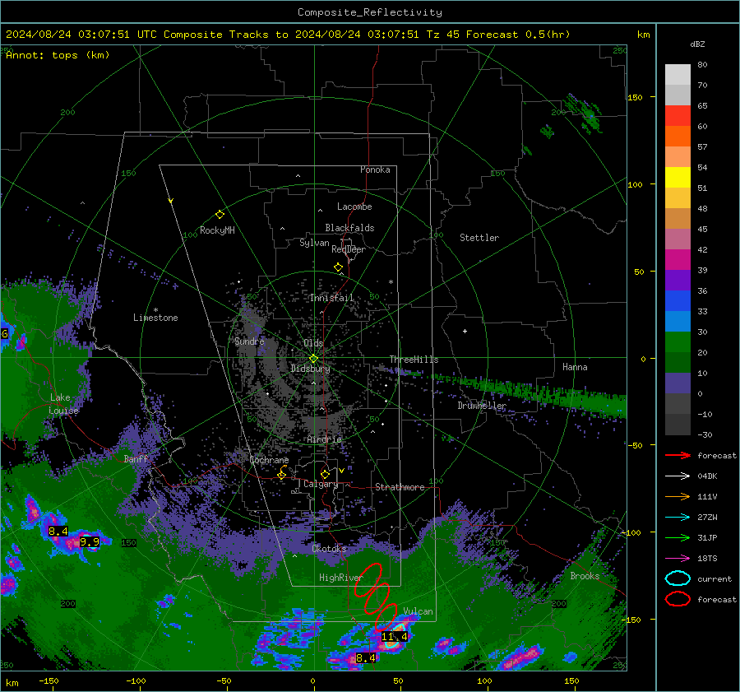Click the Banff label on map
Viewport: 740px width, 692px height.
tap(136, 458)
